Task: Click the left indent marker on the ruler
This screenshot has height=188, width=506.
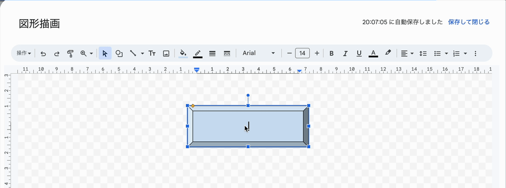Action: tap(196, 70)
